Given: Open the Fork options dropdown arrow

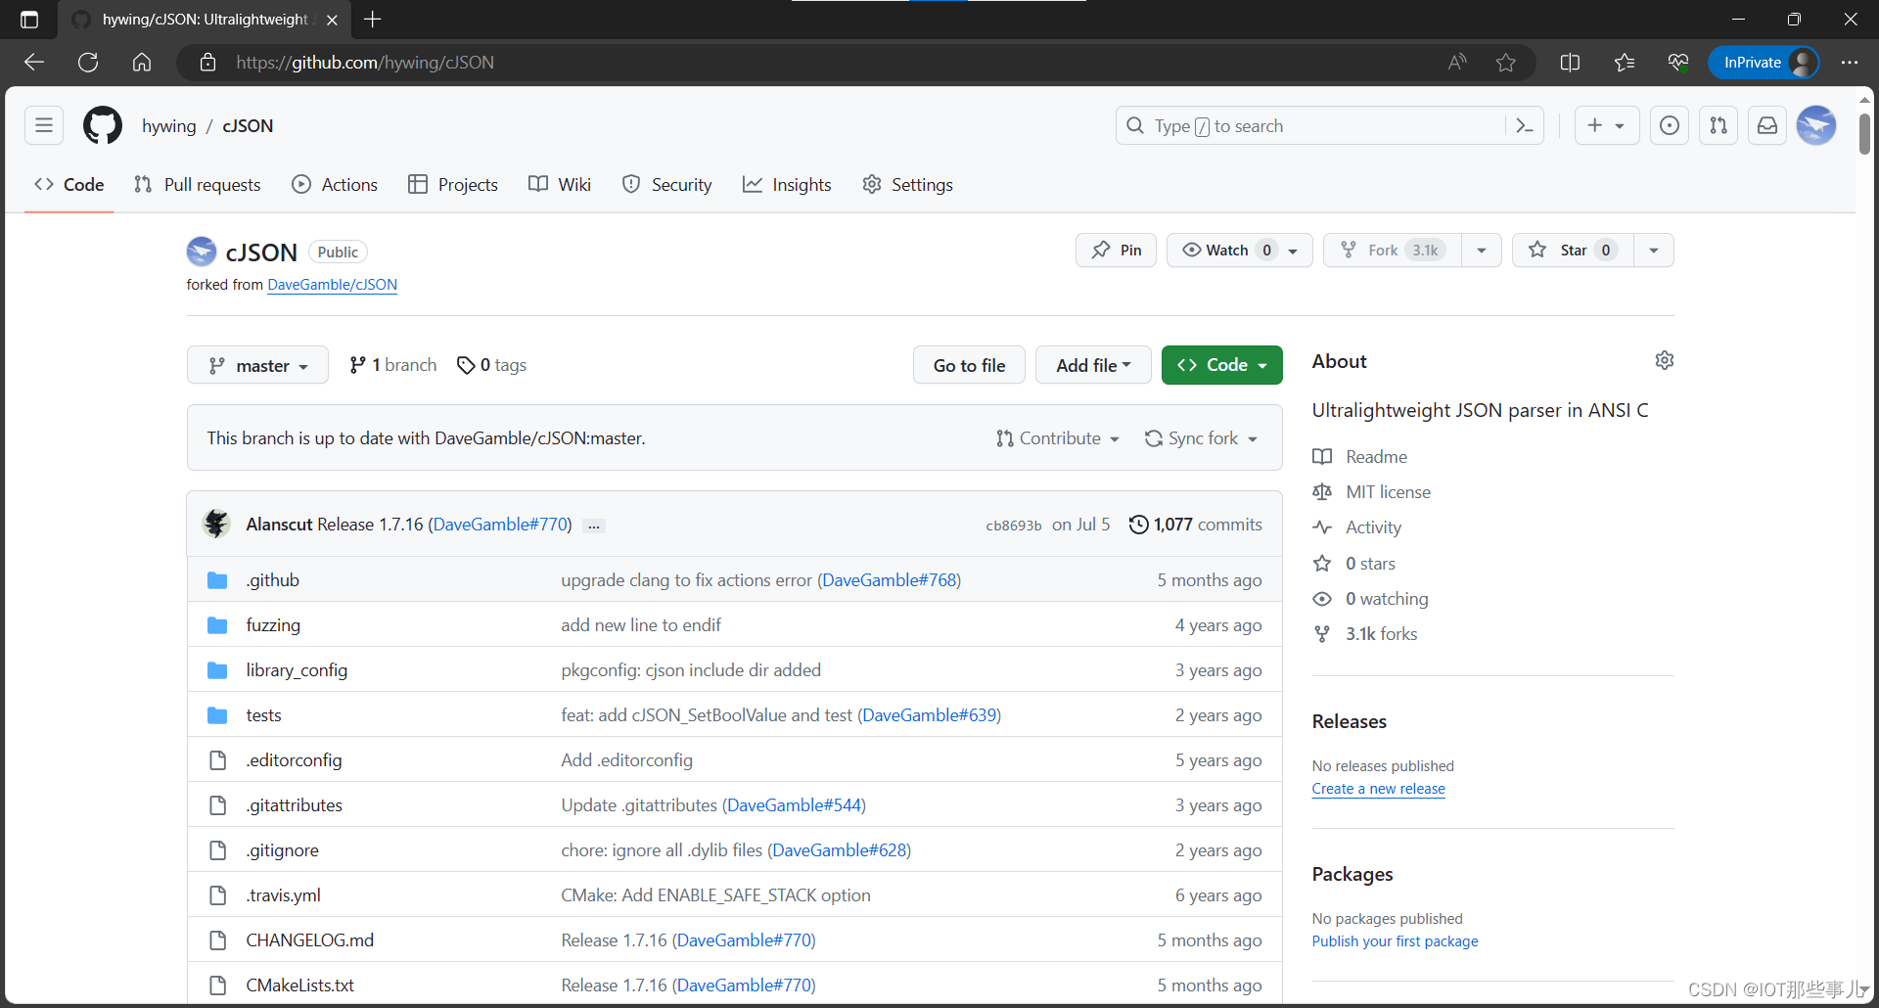Looking at the screenshot, I should tap(1482, 251).
